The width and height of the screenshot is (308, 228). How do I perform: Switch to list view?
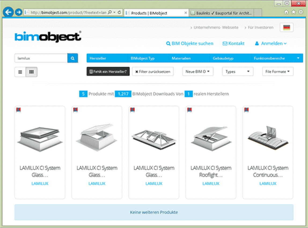(x=20, y=72)
